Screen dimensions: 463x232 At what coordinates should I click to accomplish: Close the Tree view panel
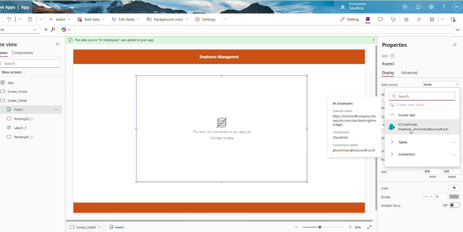[57, 44]
